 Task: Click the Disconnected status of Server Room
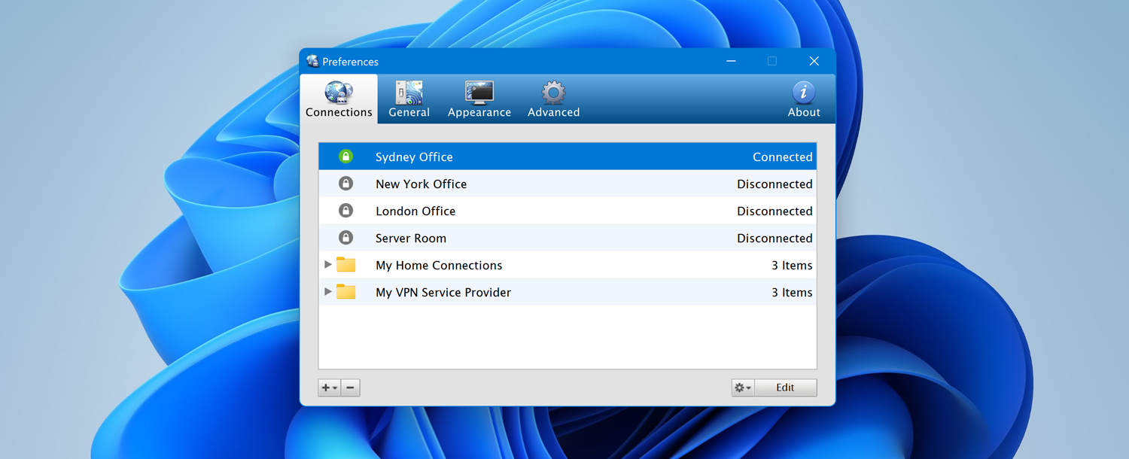tap(774, 238)
